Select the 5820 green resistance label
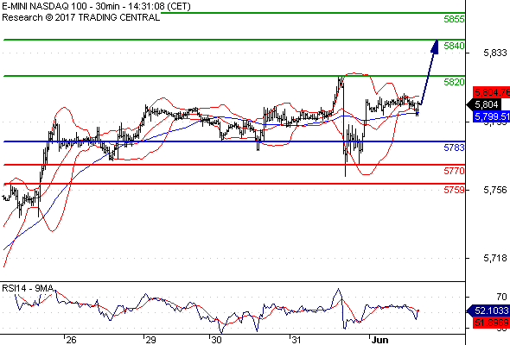Screen dimensions: 510x345 point(454,82)
